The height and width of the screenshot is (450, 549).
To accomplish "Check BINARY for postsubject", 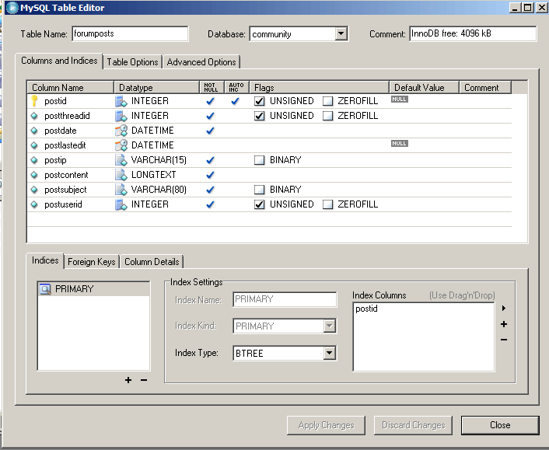I will point(259,190).
